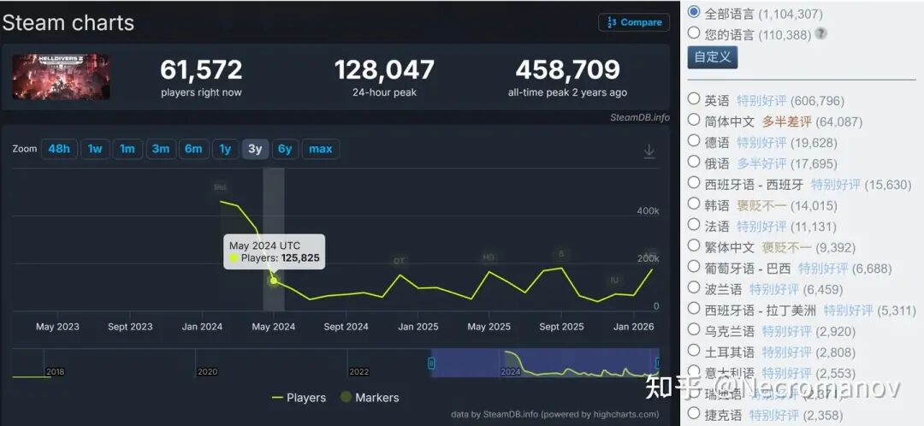924x426 pixels.
Task: Click the Jan 2025 x-axis label
Action: tap(418, 327)
